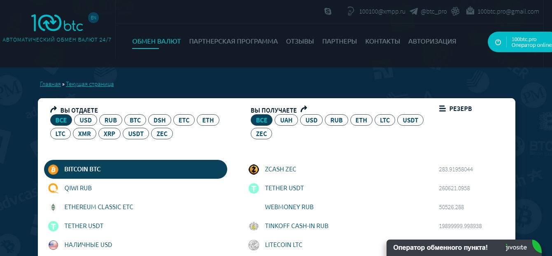
Task: Click the US flag cash icon
Action: [x=53, y=245]
